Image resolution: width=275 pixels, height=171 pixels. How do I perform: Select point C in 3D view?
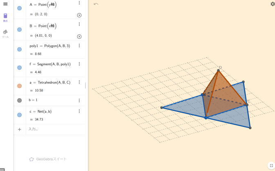pyautogui.click(x=247, y=105)
